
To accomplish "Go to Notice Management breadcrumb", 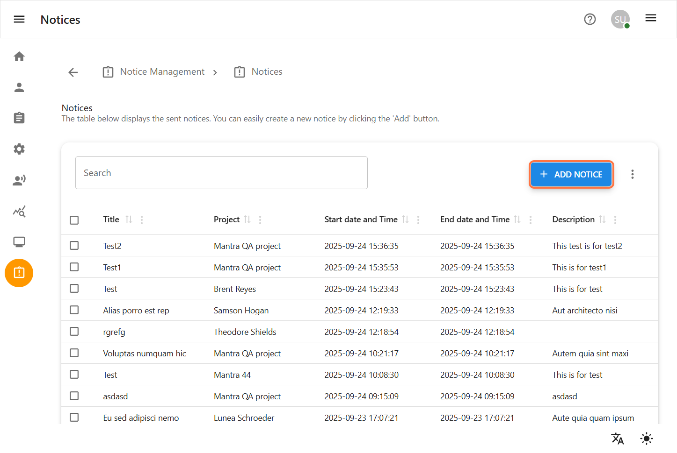I will pyautogui.click(x=162, y=72).
